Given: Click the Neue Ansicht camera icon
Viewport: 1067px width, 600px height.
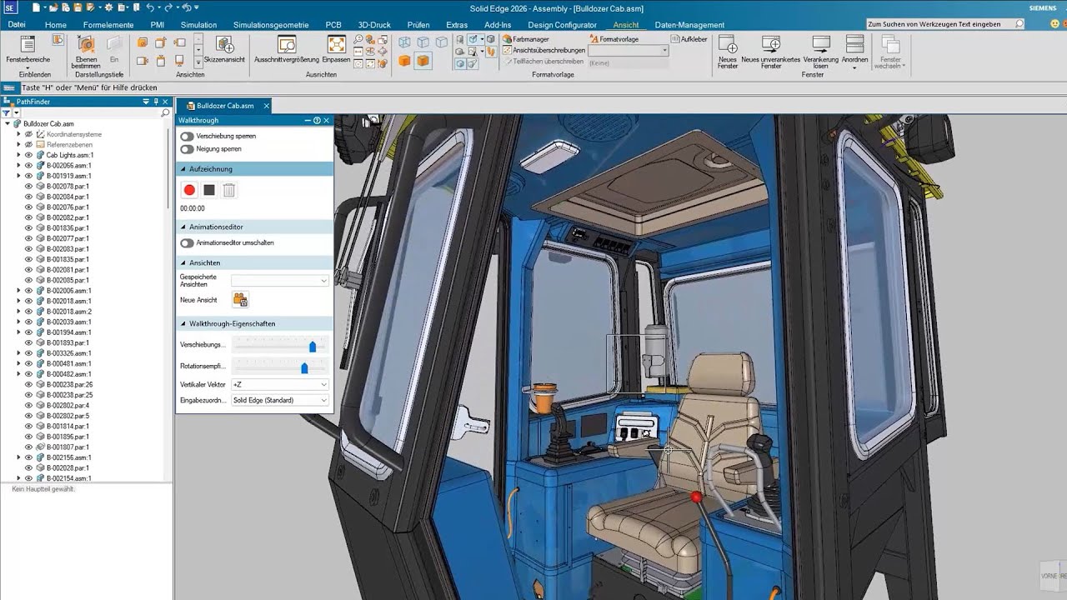Looking at the screenshot, I should click(240, 300).
